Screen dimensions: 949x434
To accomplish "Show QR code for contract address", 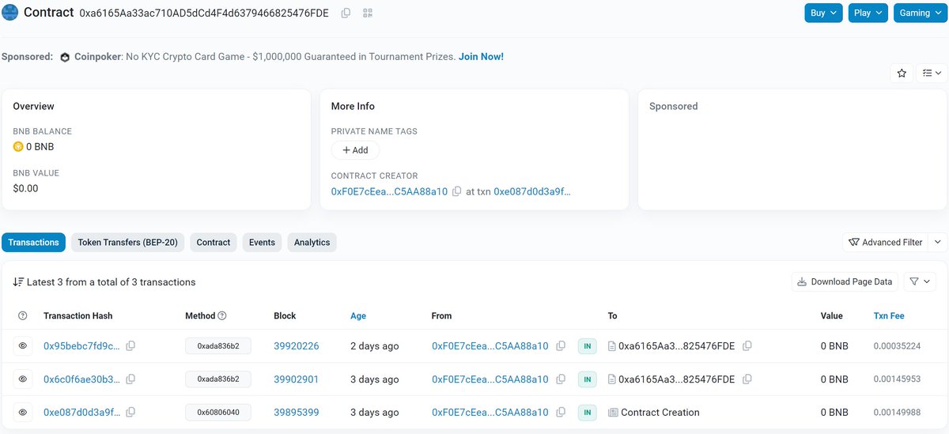I will point(368,13).
